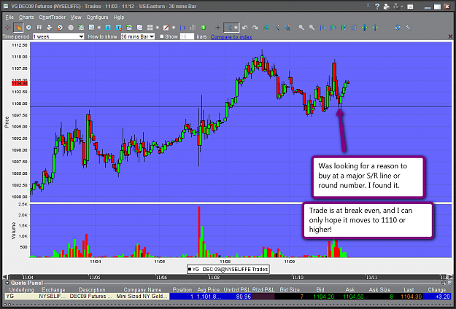The height and width of the screenshot is (309, 456).
Task: Open the File menu
Action: (9, 17)
